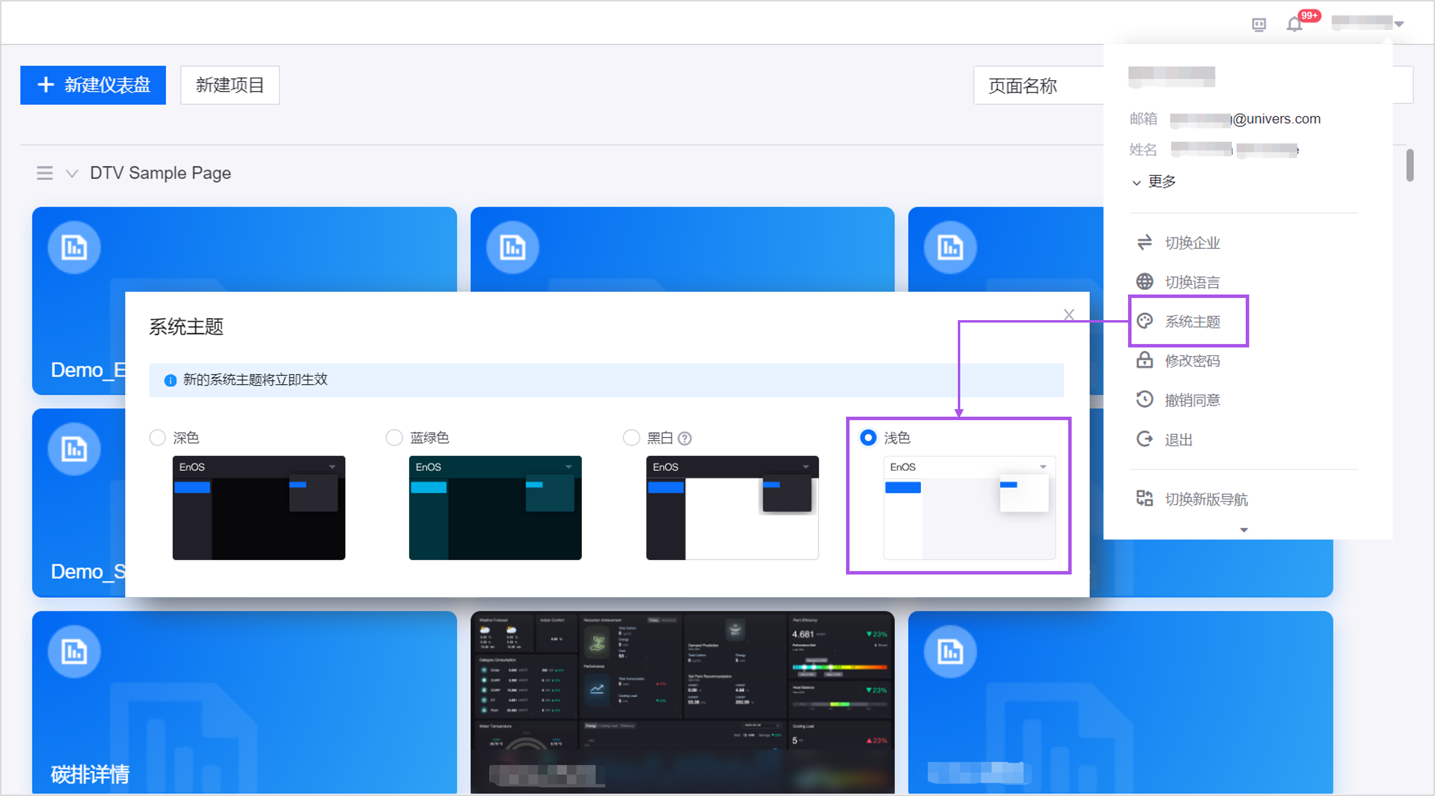Viewport: 1435px width, 796px height.
Task: Click the palette icon next to 系统主题
Action: tap(1145, 321)
